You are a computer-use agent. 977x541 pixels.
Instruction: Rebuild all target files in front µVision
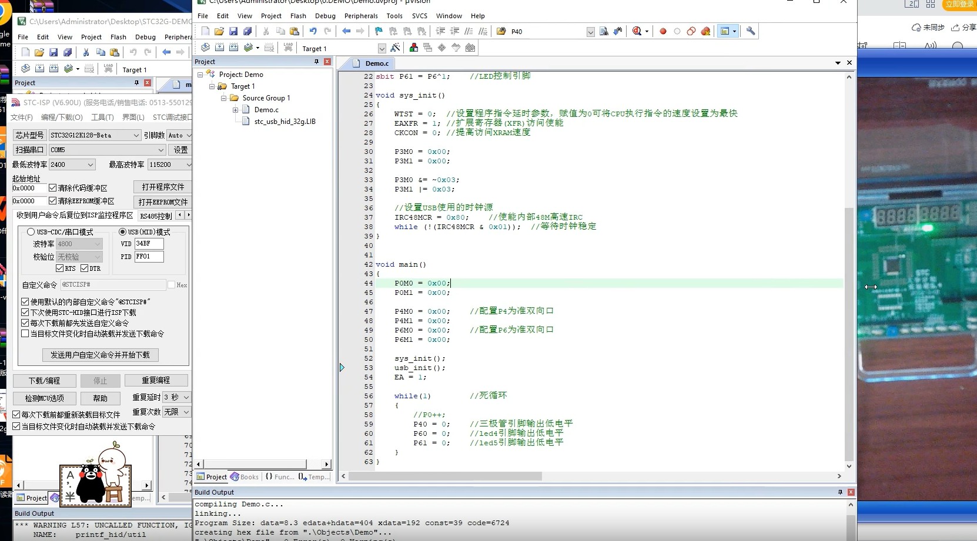pos(233,48)
